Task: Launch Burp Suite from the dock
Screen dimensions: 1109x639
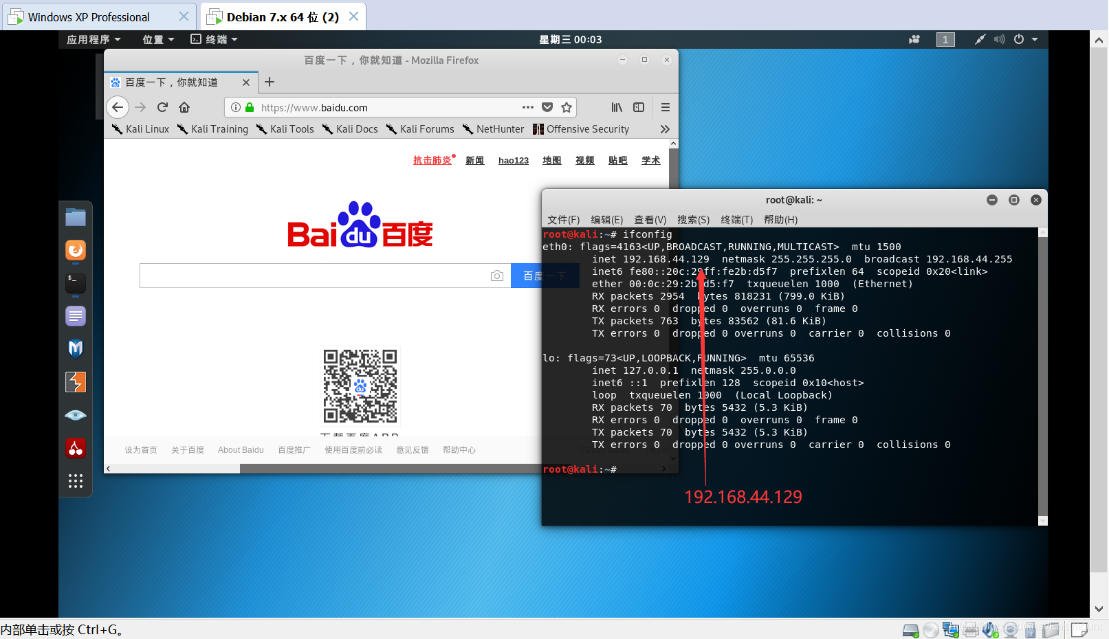Action: tap(76, 382)
